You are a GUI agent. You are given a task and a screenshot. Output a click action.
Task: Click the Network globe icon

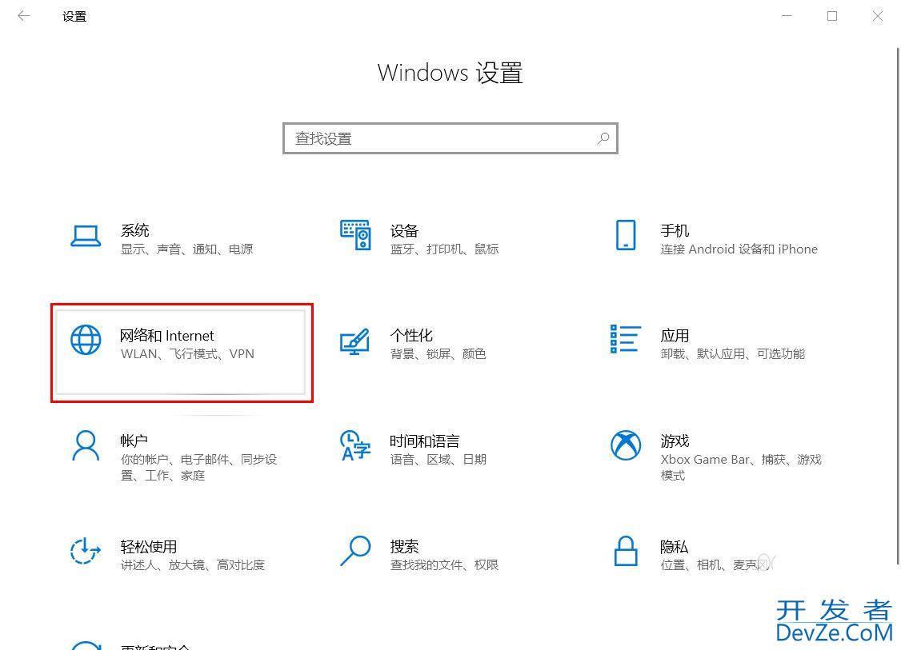coord(86,340)
